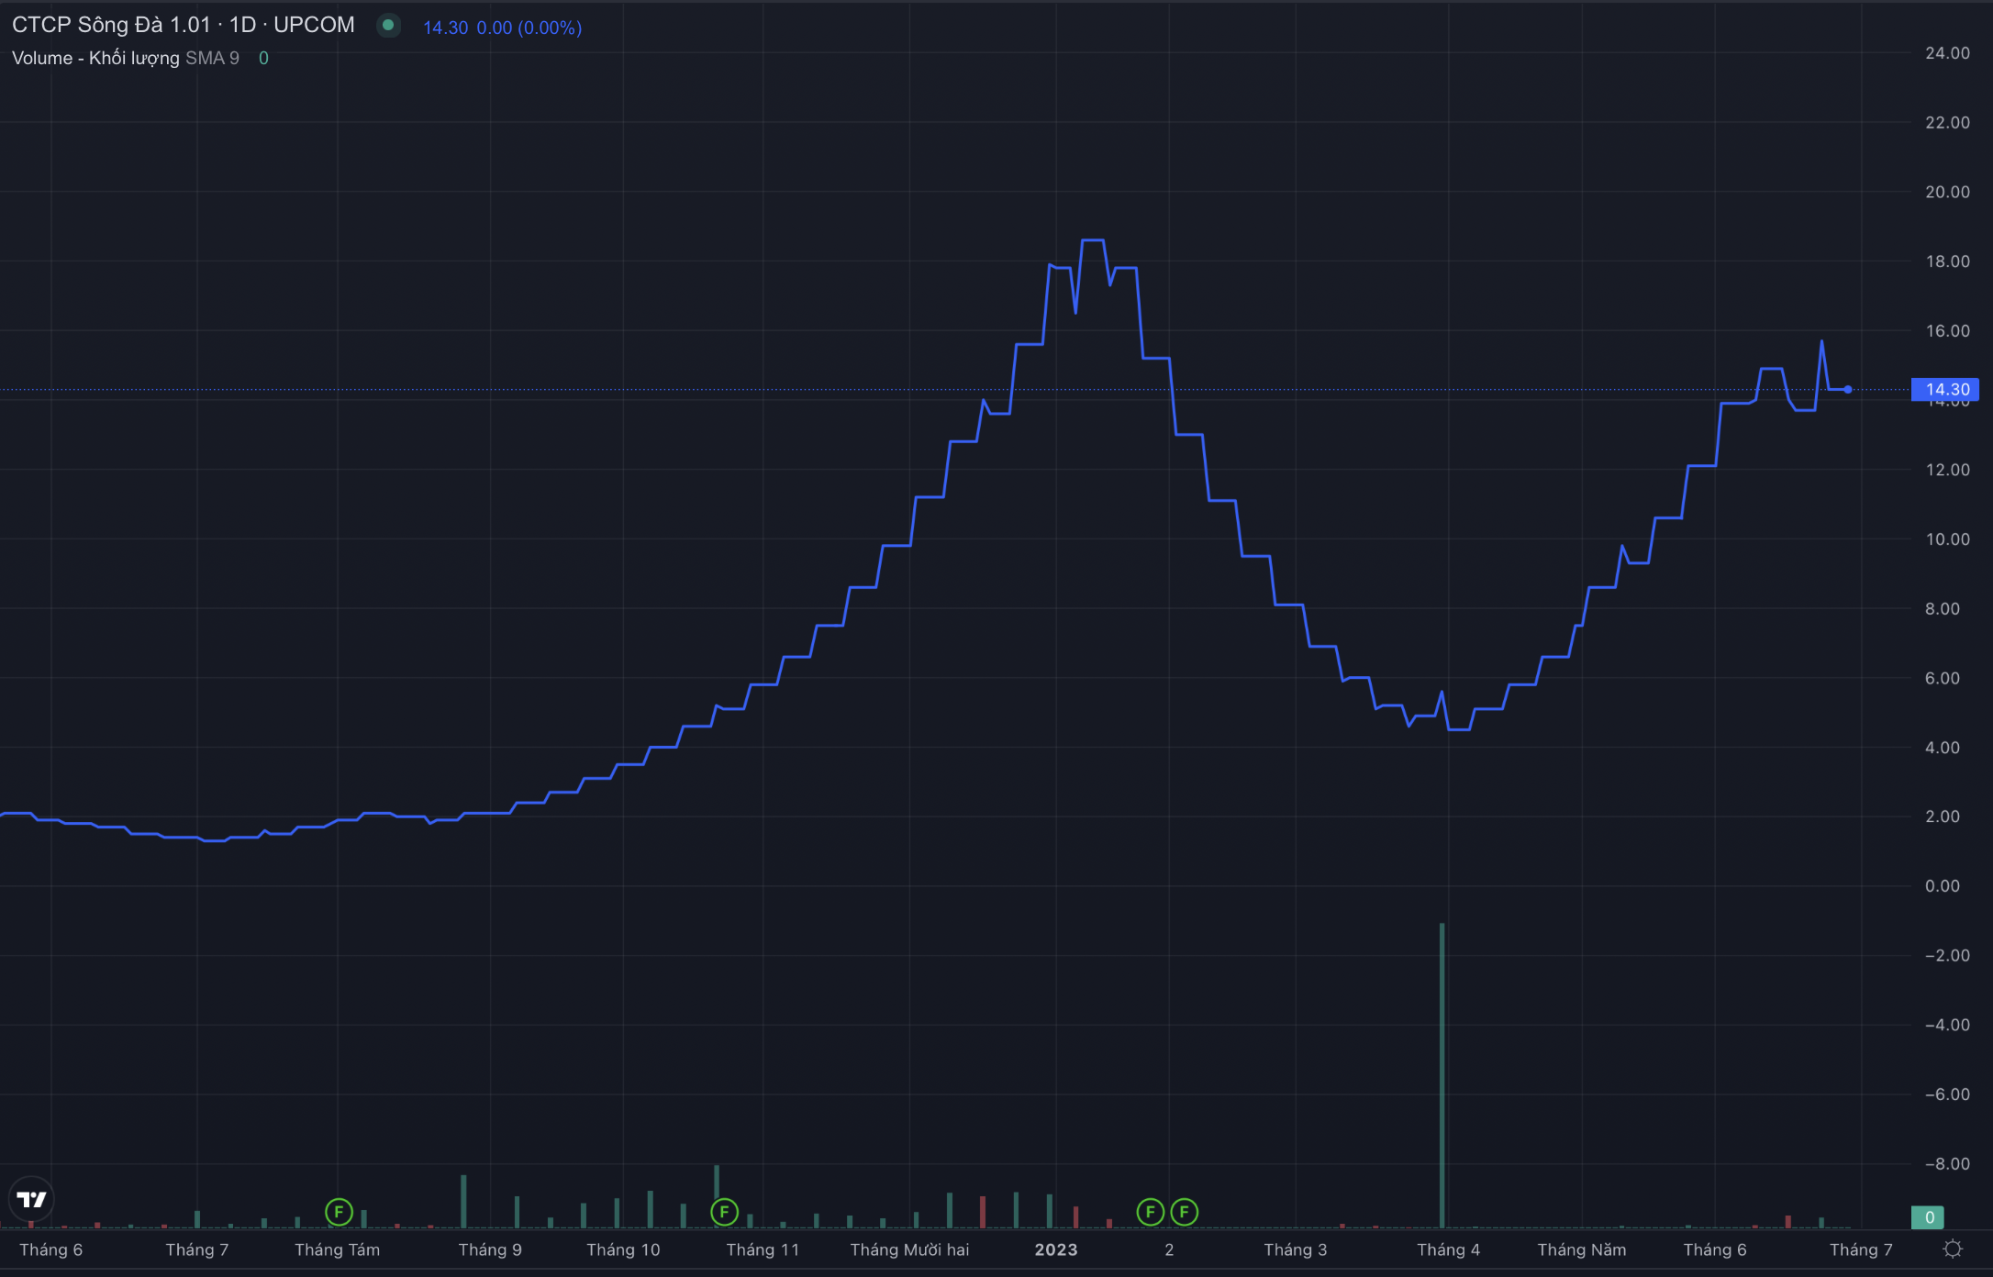The height and width of the screenshot is (1277, 1993).
Task: Click the first F marker after label 2
Action: click(1150, 1212)
